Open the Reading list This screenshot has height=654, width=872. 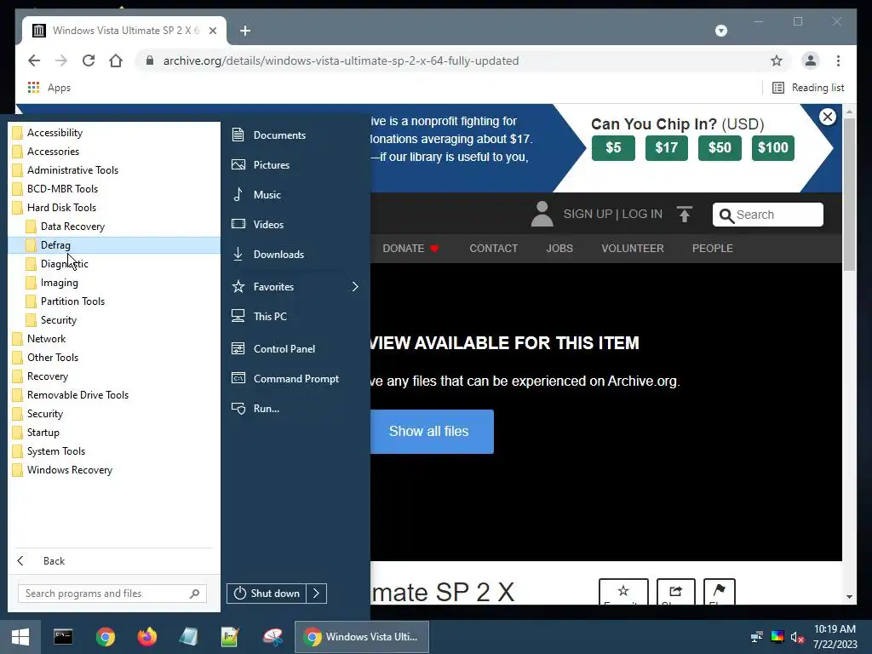click(808, 88)
